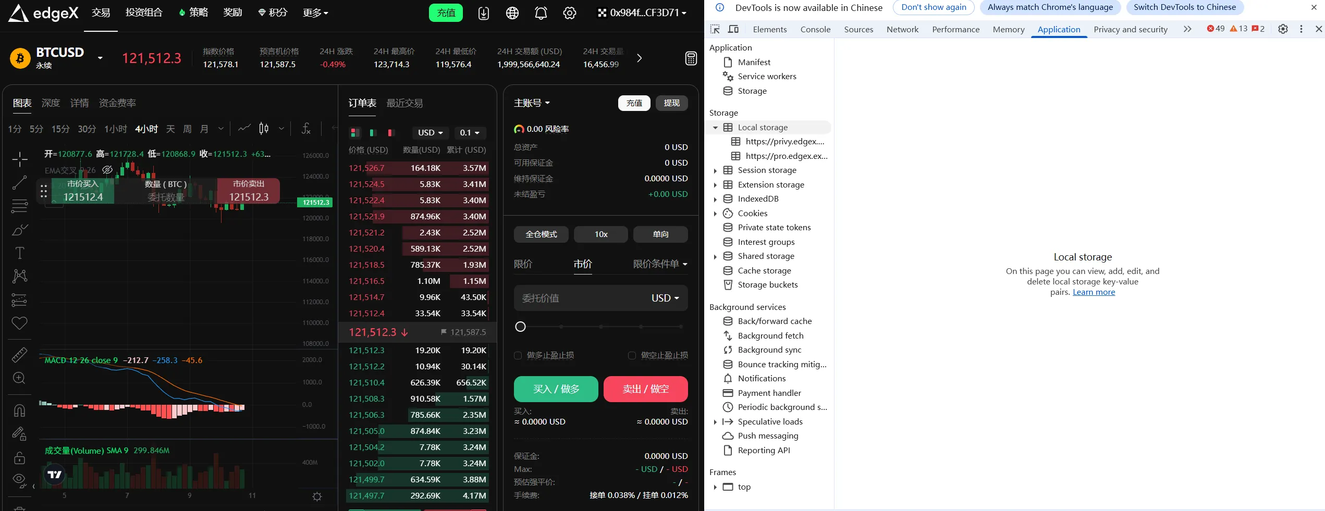Open the 0.1 tick size dropdown in order book

point(470,133)
